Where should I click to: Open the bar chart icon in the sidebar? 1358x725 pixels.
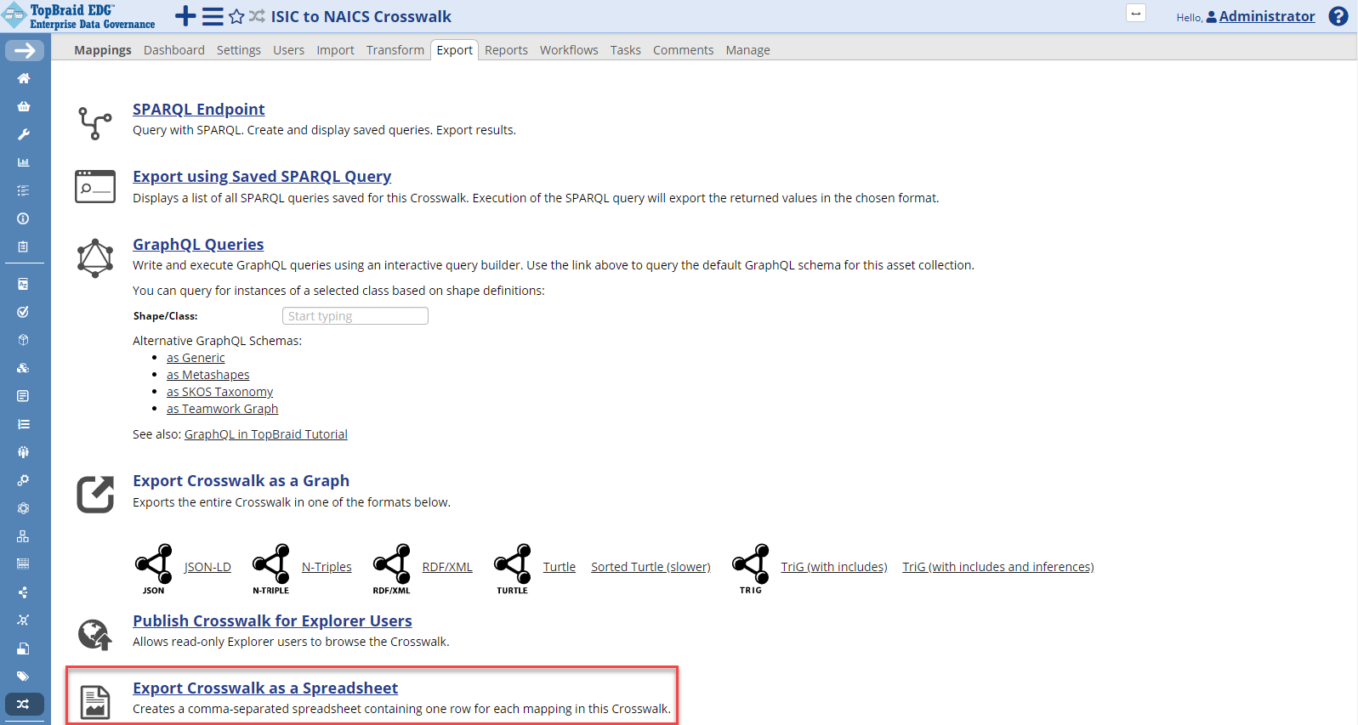[x=24, y=162]
